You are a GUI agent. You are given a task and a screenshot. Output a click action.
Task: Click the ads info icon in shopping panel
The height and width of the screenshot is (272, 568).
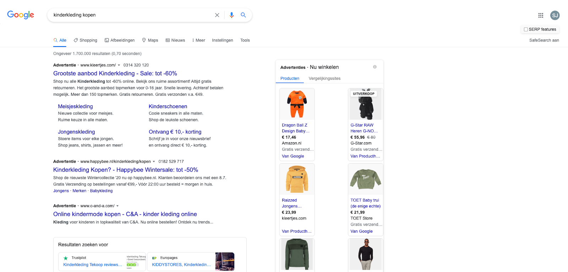[x=375, y=67]
